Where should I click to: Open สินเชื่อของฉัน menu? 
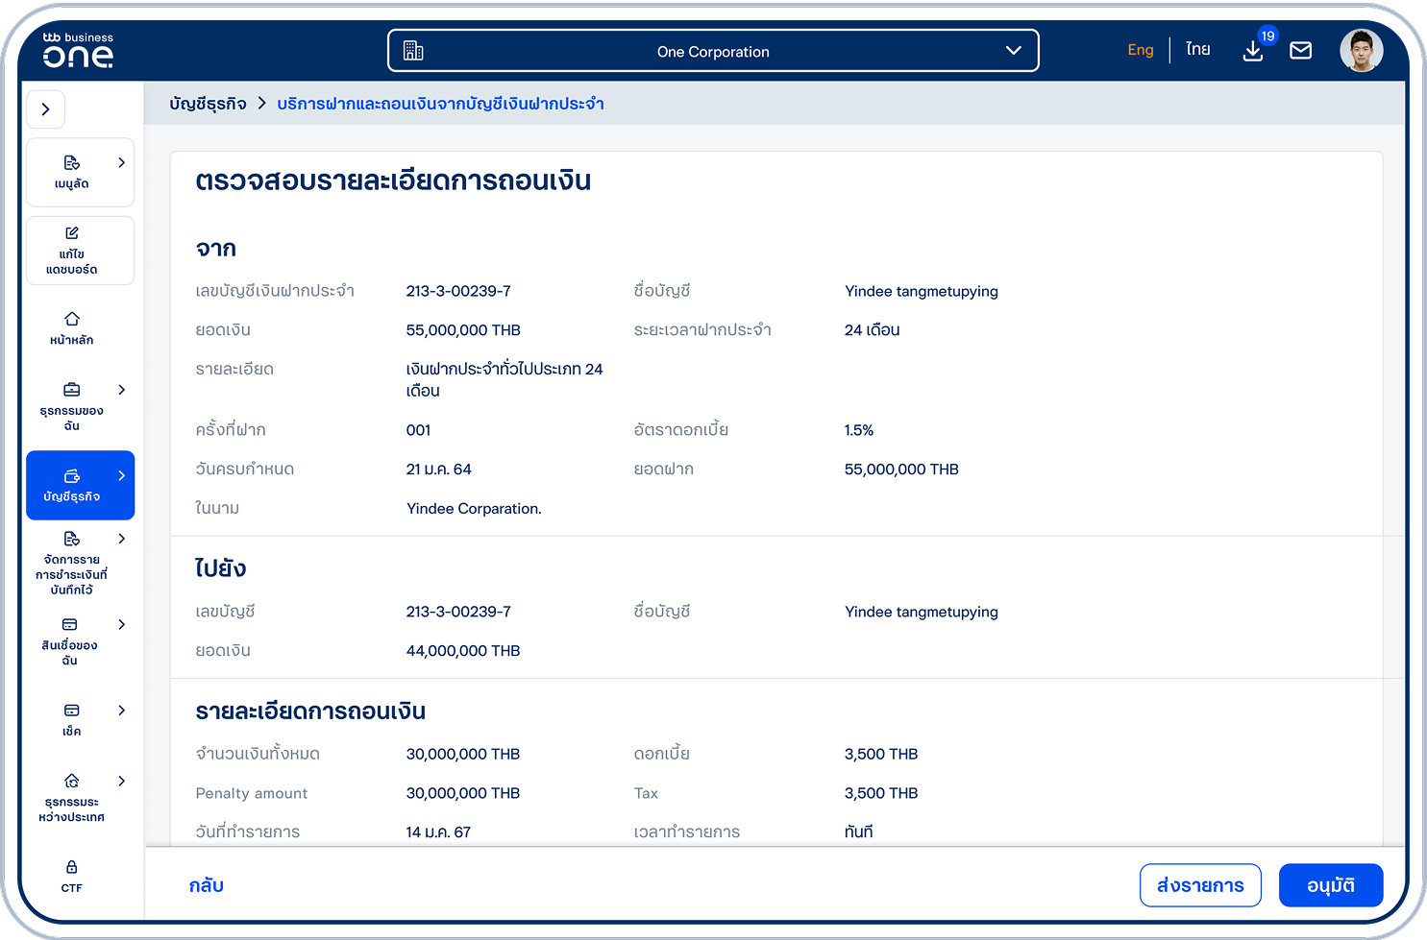click(71, 641)
